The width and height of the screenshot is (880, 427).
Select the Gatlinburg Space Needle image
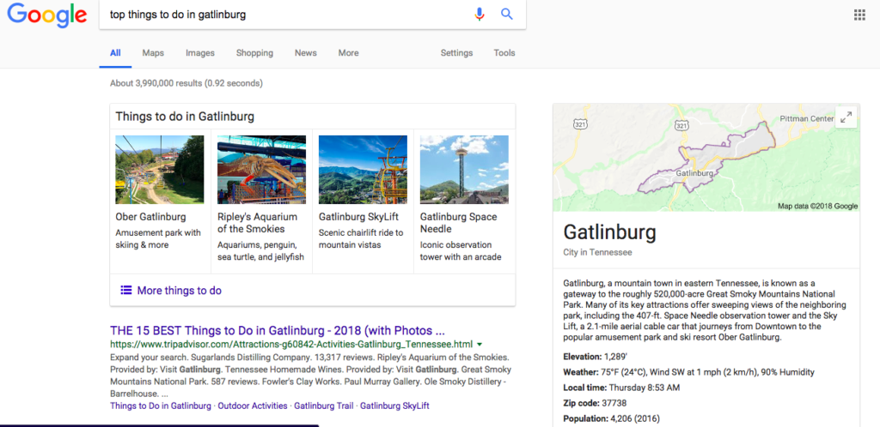464,170
